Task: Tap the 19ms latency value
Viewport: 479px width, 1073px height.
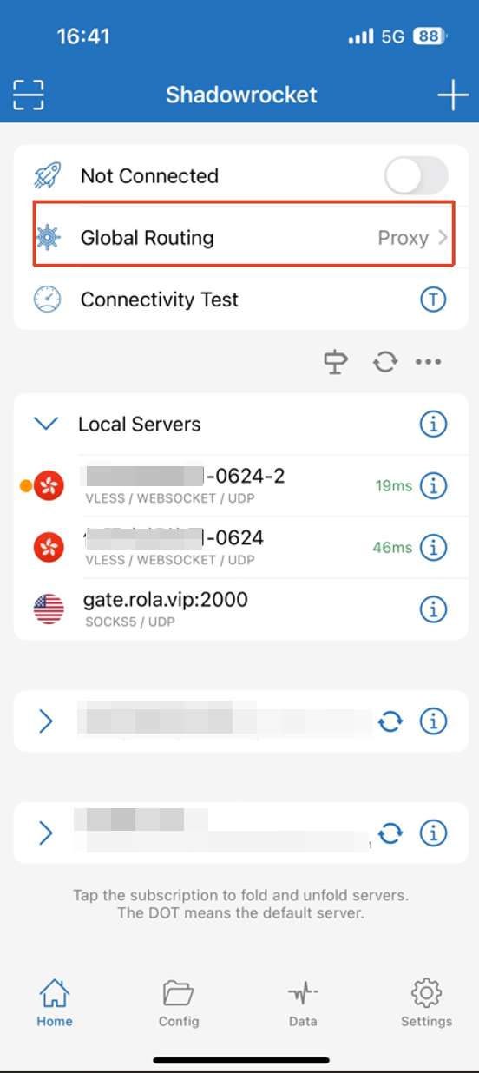Action: [394, 486]
